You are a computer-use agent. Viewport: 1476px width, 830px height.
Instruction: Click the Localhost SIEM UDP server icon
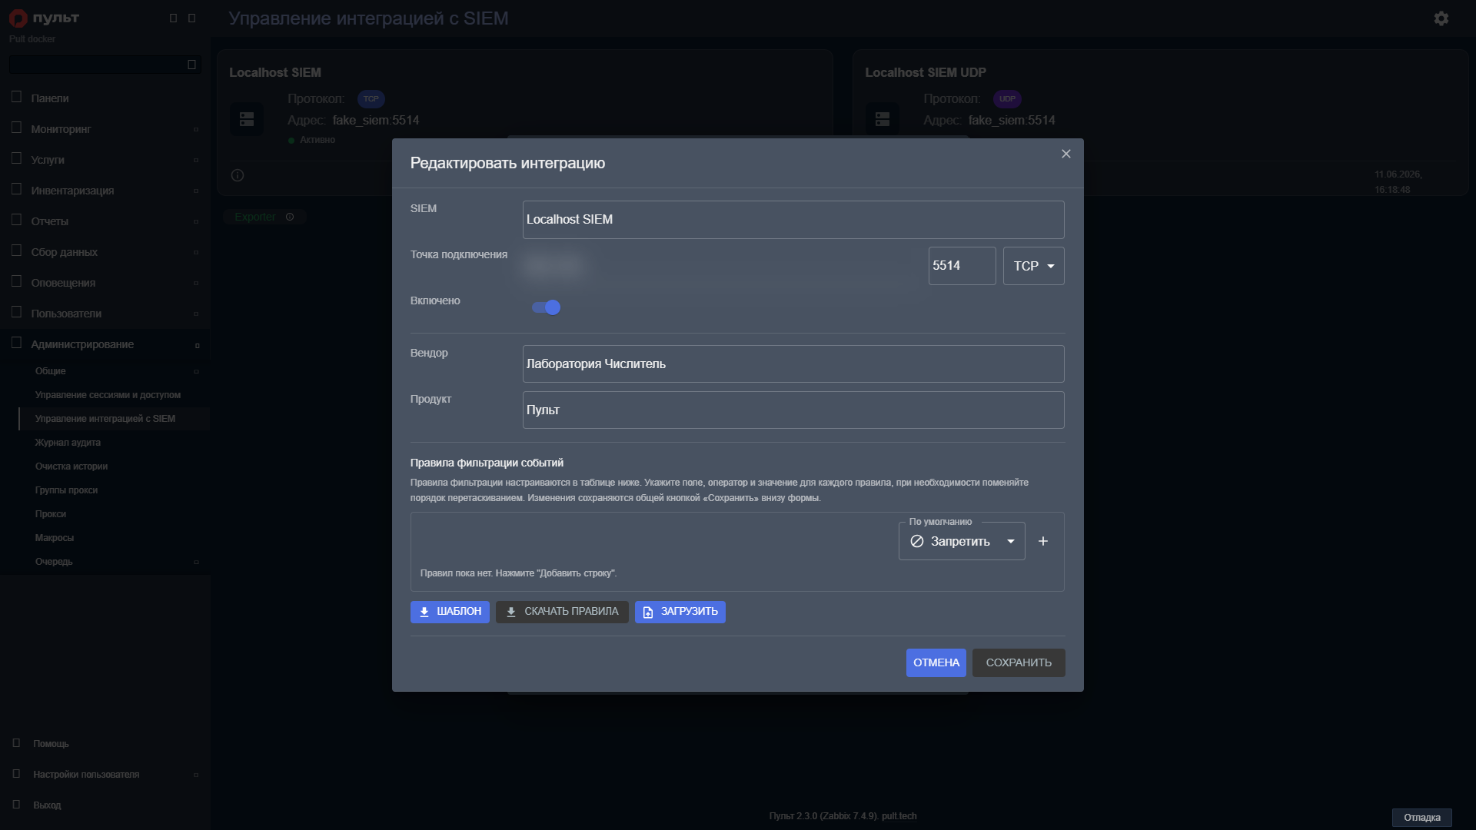[883, 119]
